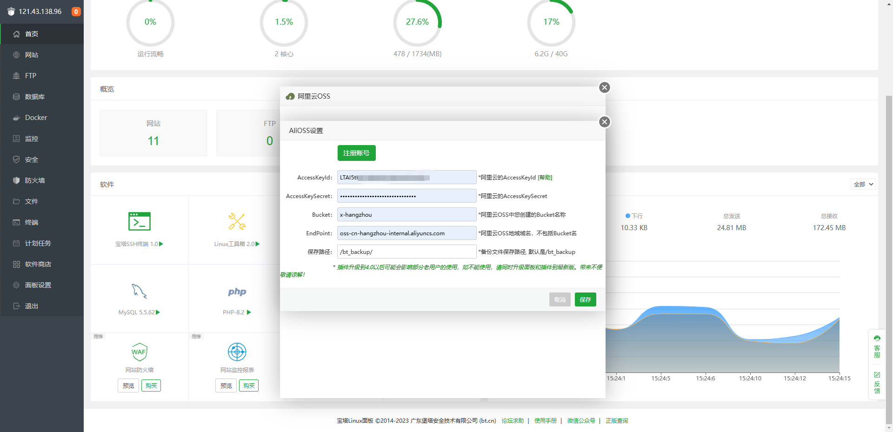Click the orange notification badge near the IP
893x432 pixels.
(76, 12)
